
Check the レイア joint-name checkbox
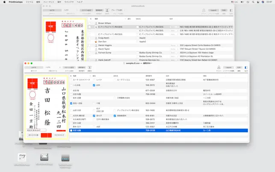point(94,80)
